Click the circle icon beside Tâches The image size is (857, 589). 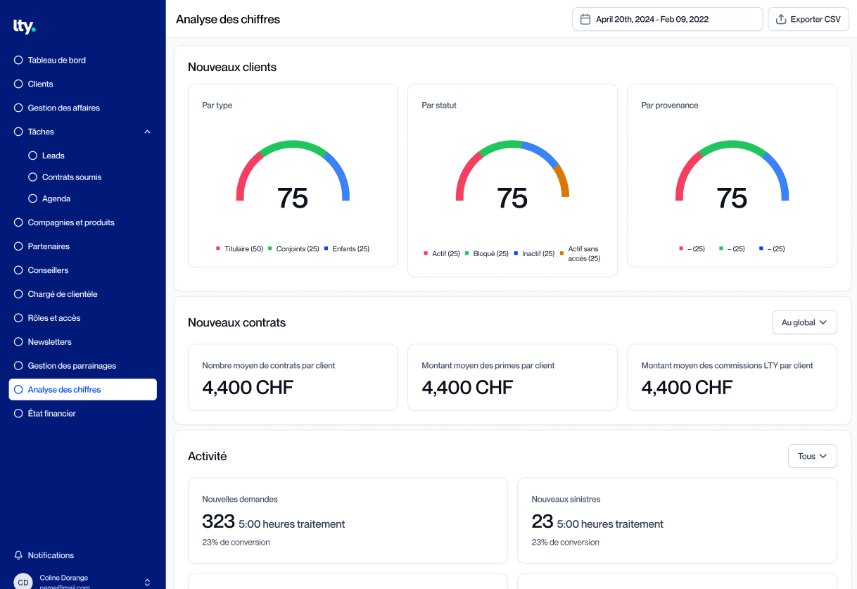pyautogui.click(x=18, y=132)
